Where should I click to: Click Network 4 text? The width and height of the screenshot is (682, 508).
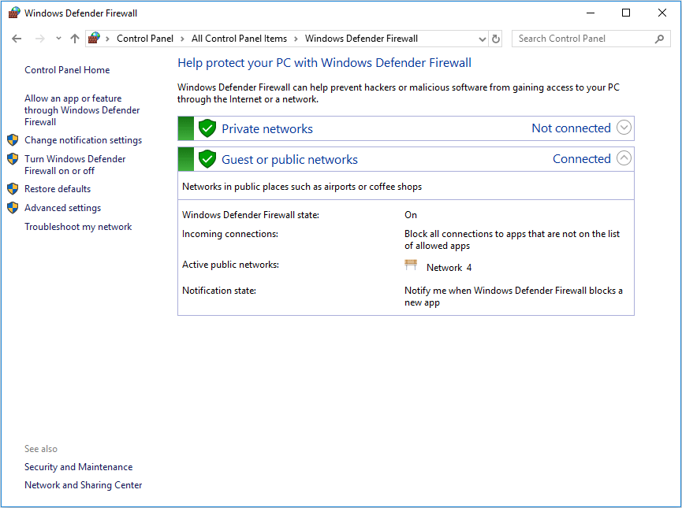tap(449, 268)
